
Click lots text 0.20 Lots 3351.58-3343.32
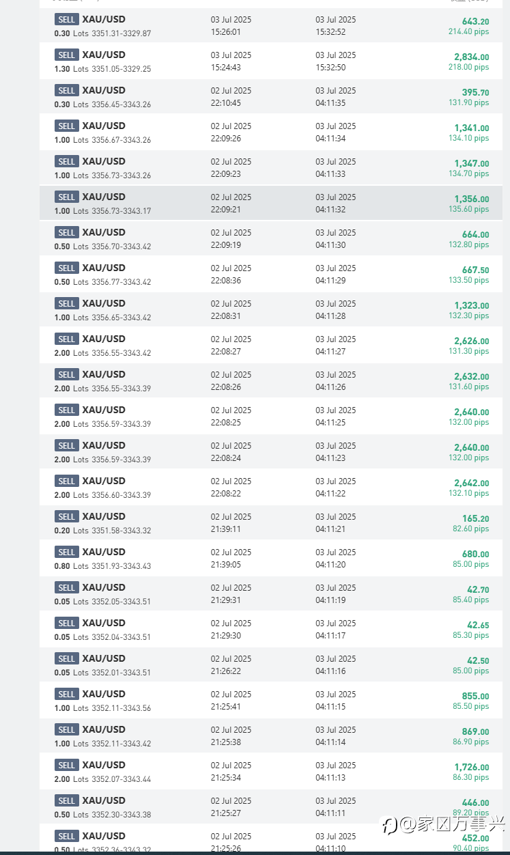(102, 531)
